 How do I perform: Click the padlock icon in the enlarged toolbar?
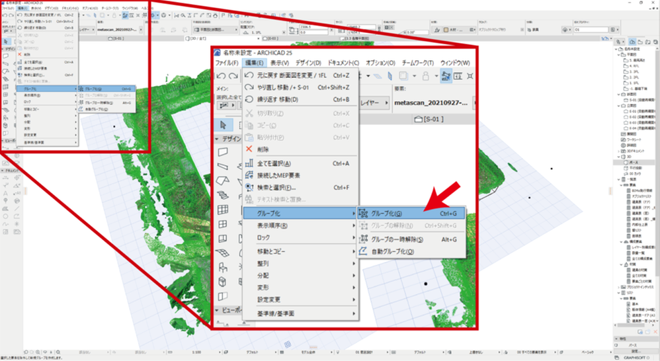425,76
